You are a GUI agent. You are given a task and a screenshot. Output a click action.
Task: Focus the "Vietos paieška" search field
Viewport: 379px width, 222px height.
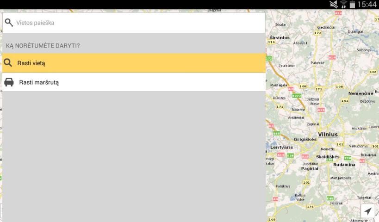[x=139, y=23]
